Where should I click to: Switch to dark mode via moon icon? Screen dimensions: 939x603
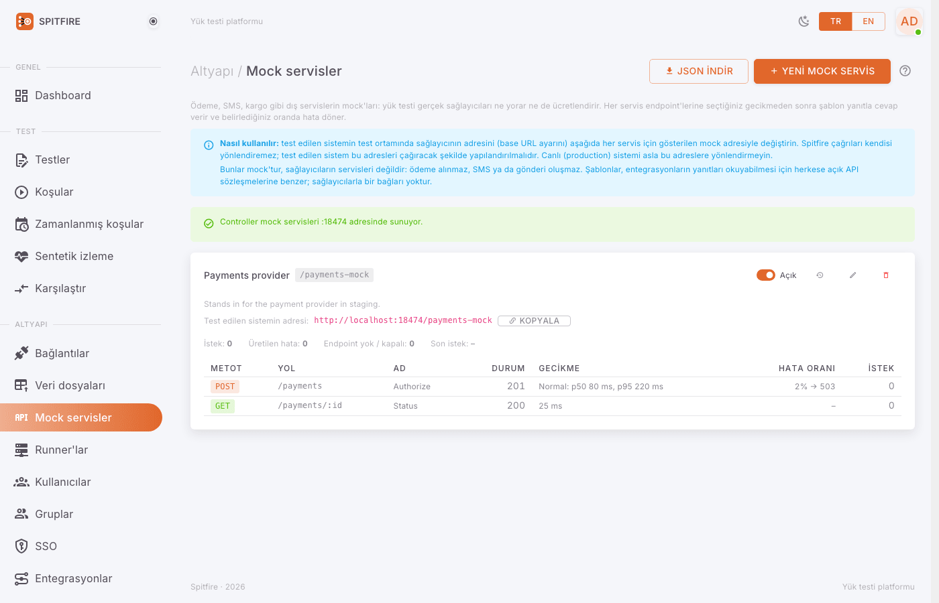804,21
